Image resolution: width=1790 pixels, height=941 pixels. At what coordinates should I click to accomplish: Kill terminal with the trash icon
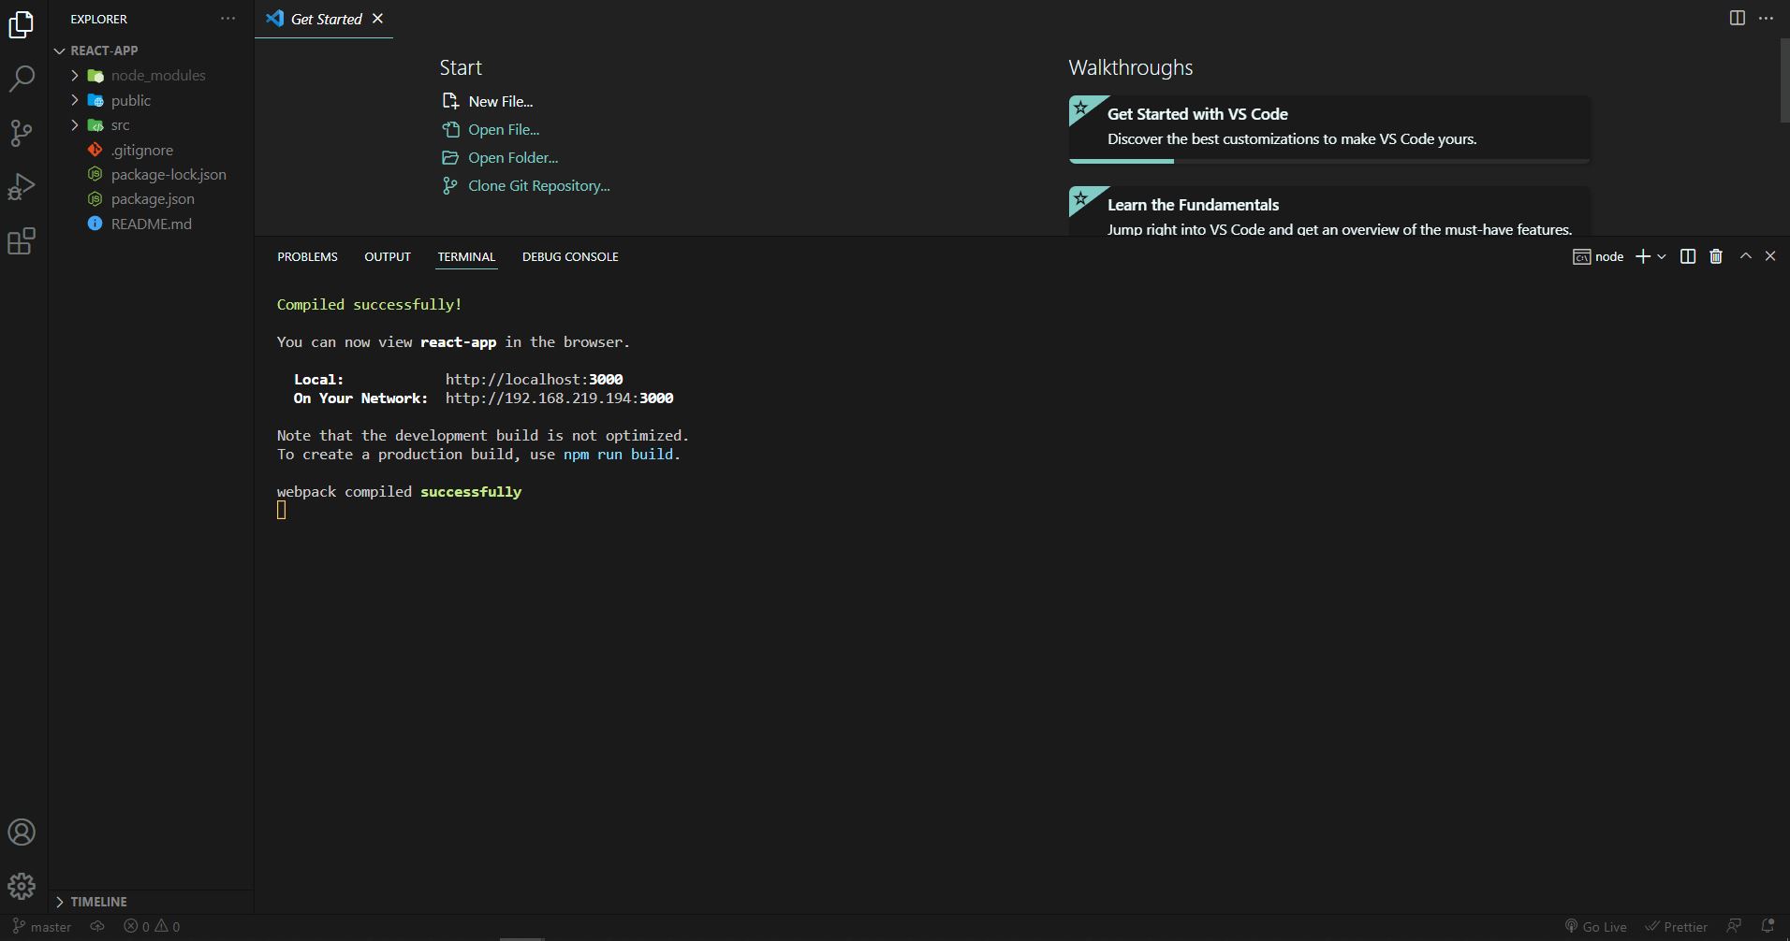pos(1716,256)
